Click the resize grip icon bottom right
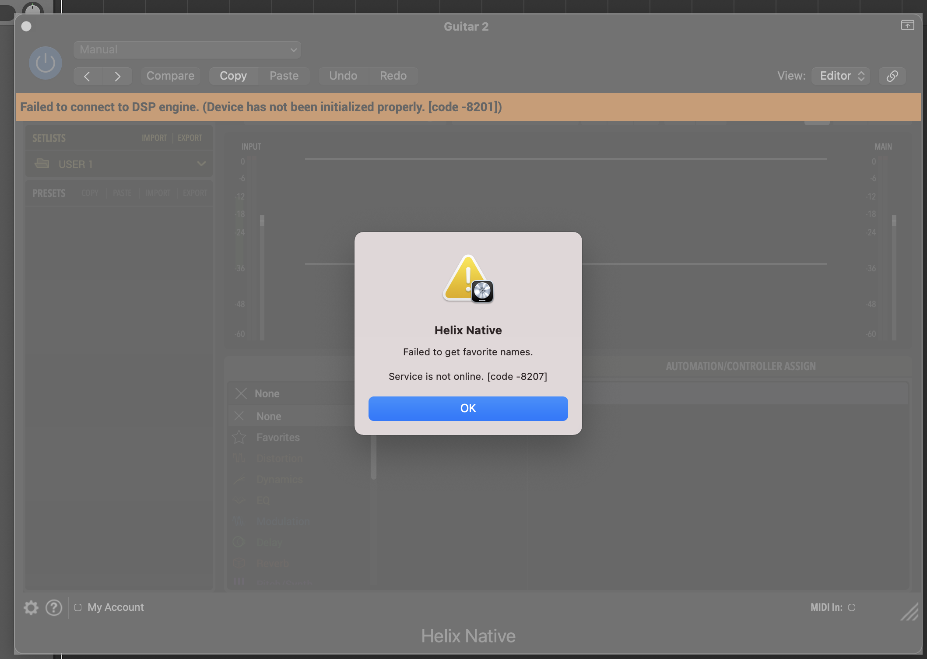The width and height of the screenshot is (927, 659). (x=909, y=611)
